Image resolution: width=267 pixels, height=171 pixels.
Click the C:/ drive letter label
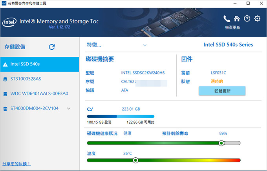coord(90,109)
